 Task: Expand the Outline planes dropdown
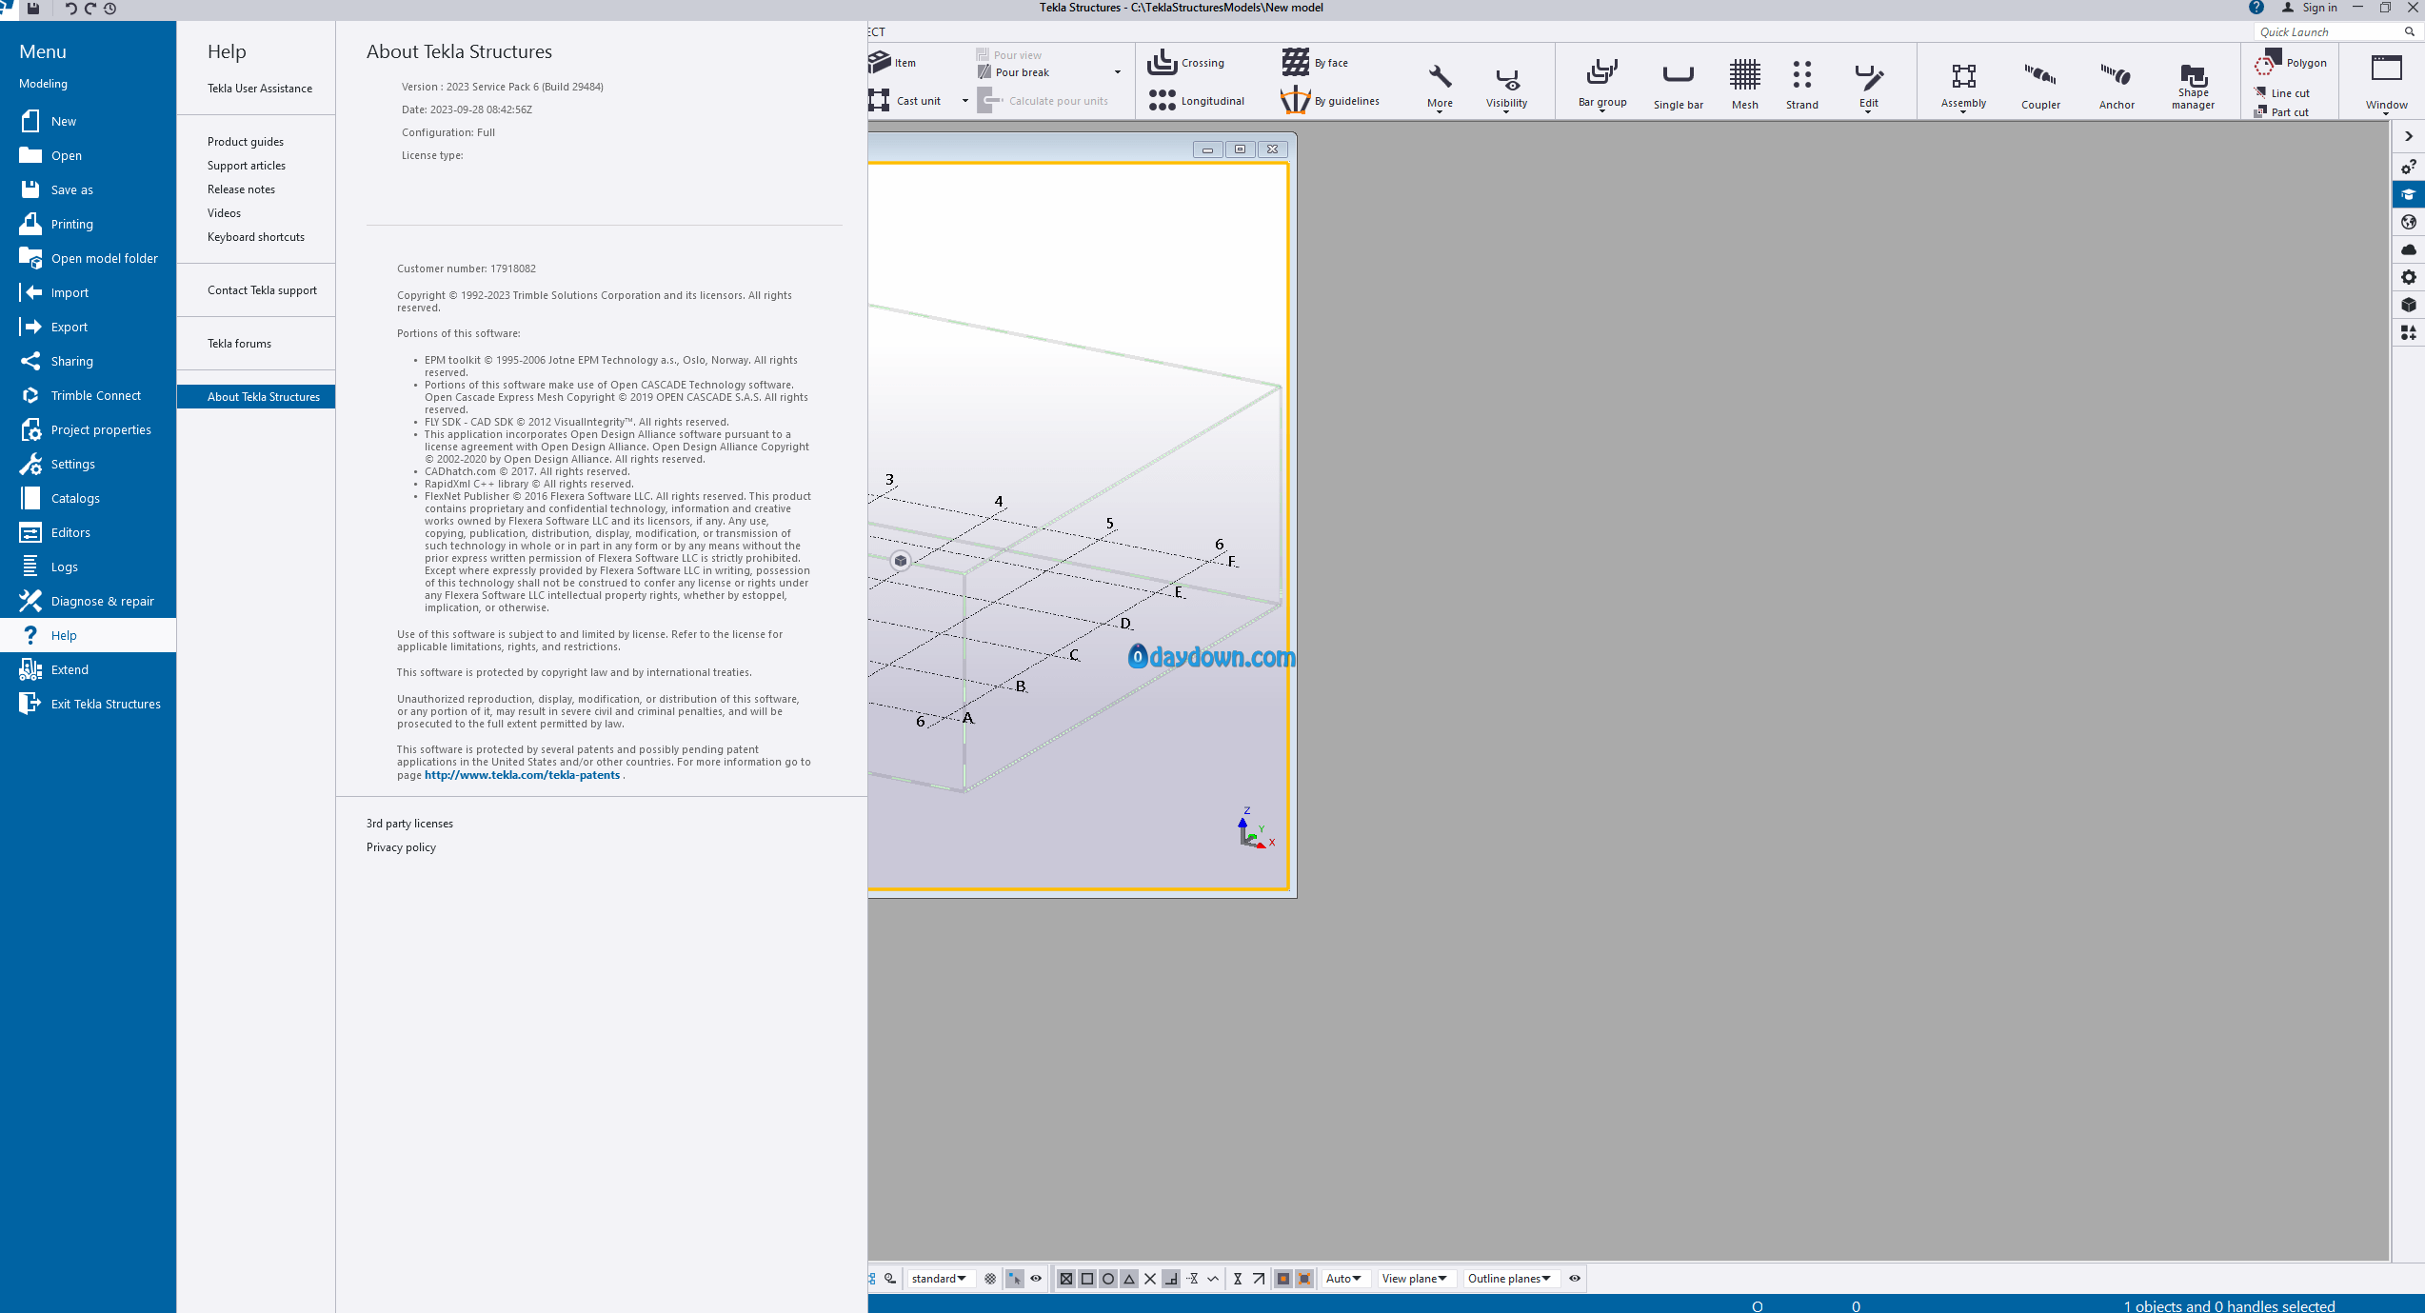pos(1509,1279)
